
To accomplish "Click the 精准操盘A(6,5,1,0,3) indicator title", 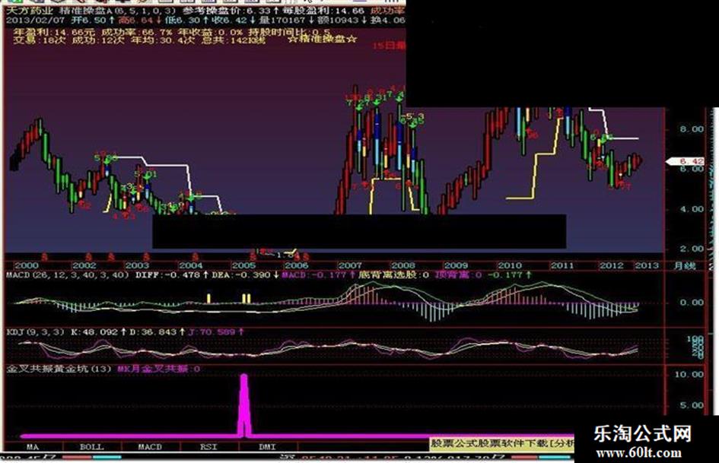I will pyautogui.click(x=117, y=10).
